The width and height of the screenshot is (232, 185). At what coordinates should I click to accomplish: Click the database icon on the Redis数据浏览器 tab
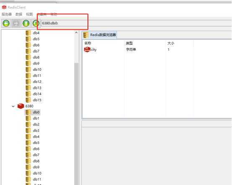[x=86, y=35]
